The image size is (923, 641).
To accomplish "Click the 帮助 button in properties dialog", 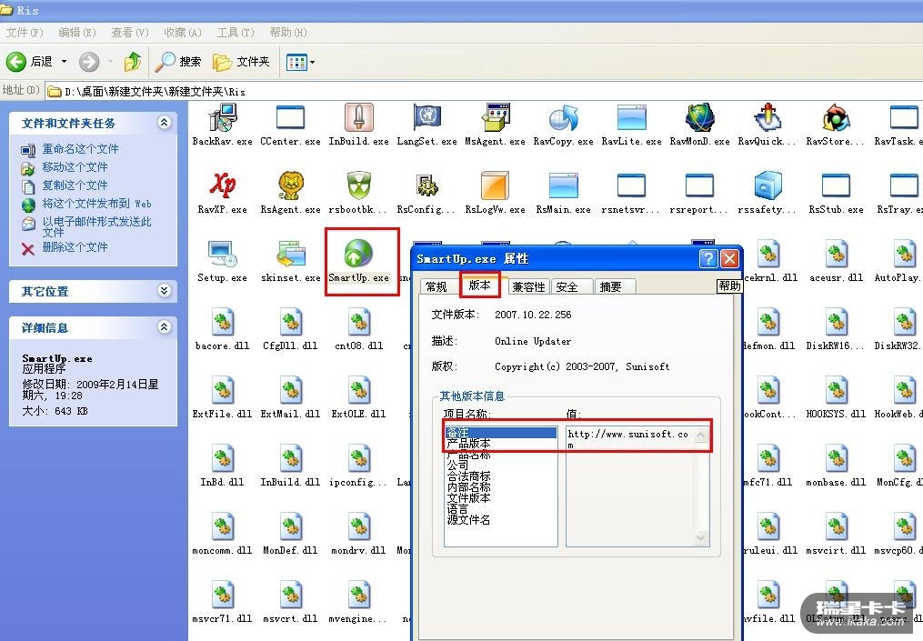I will [729, 285].
